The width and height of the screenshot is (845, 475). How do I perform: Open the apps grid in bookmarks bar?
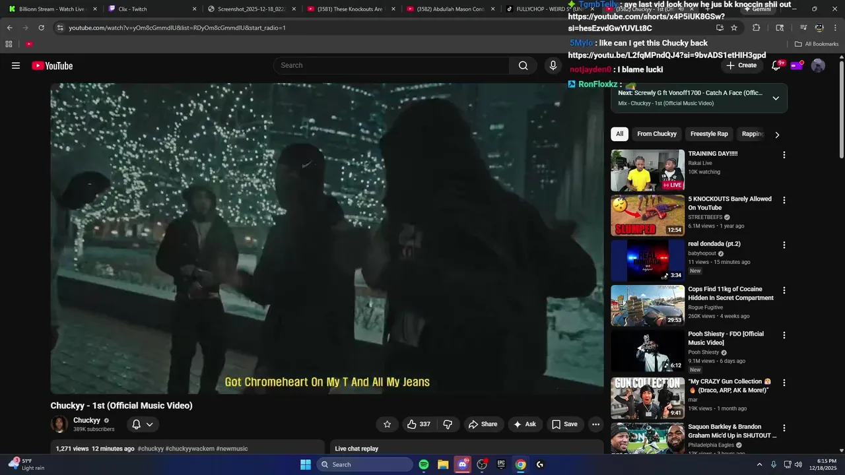[9, 44]
